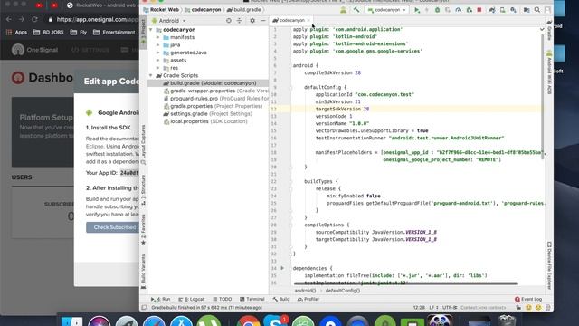Click the editor horizontal scrollbar
This screenshot has width=579, height=326.
click(406, 283)
